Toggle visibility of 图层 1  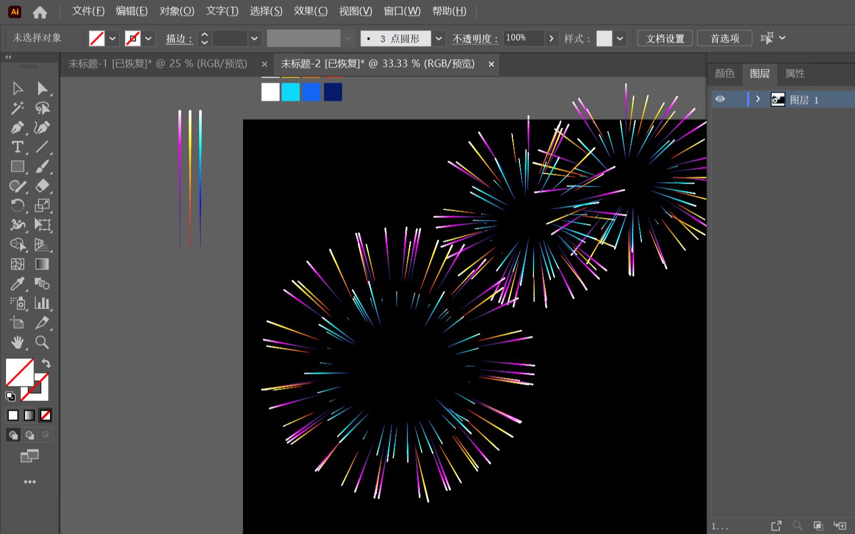(720, 99)
